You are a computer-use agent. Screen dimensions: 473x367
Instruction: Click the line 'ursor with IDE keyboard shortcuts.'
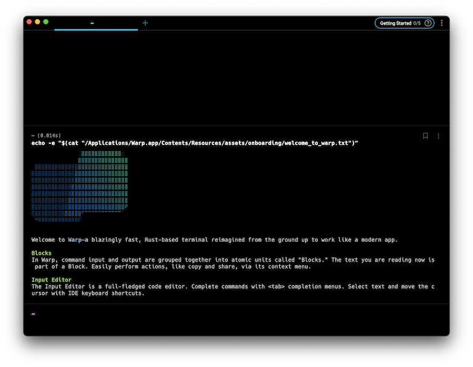click(x=88, y=293)
